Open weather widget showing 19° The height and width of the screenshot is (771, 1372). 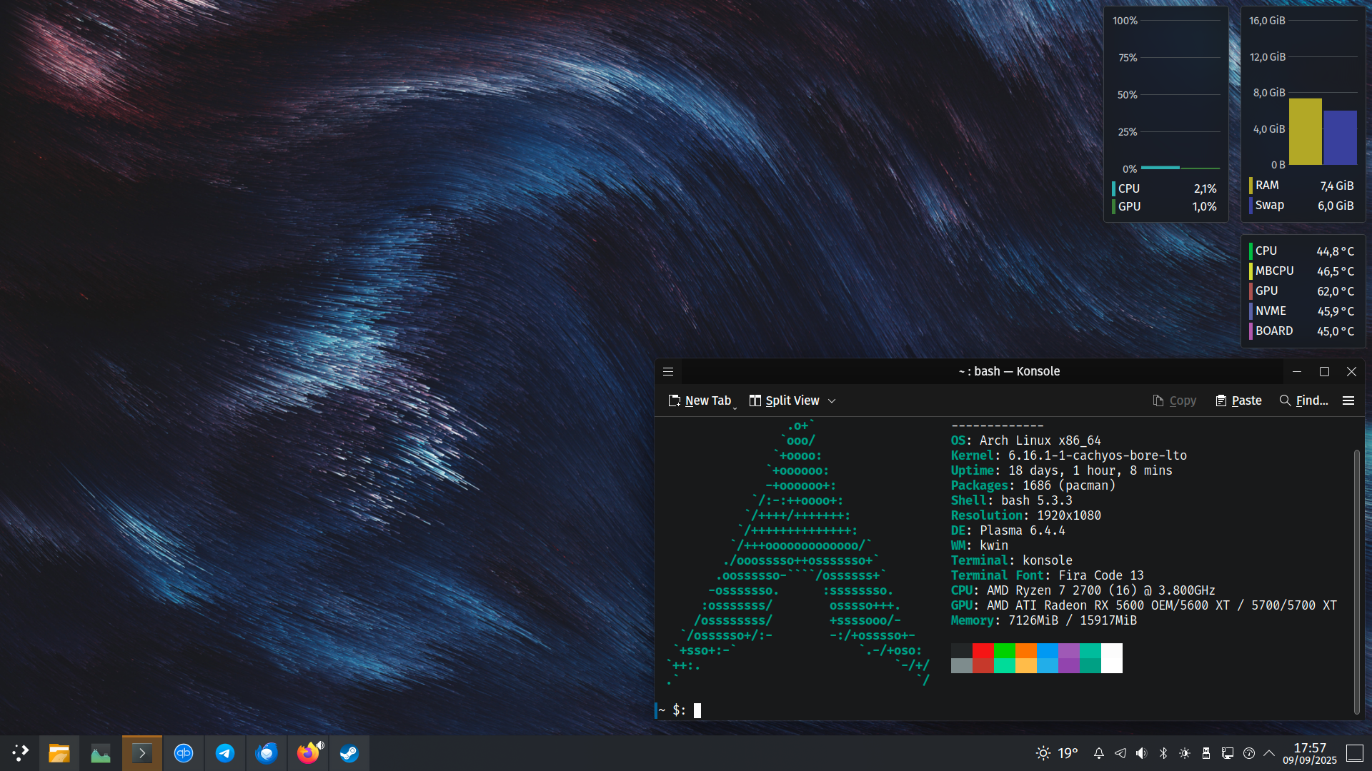point(1058,753)
